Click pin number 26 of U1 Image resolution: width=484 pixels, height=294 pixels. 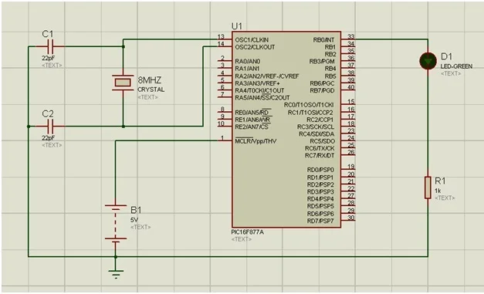pyautogui.click(x=351, y=152)
